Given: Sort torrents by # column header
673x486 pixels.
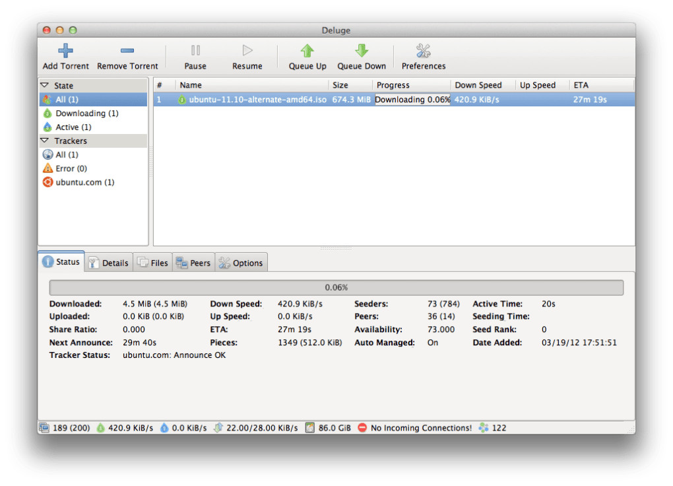Looking at the screenshot, I should click(164, 85).
